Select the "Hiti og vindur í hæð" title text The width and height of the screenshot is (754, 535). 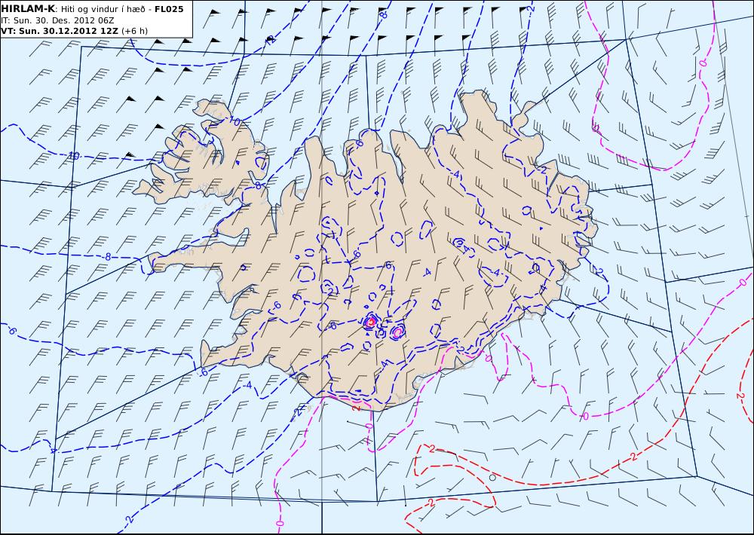point(102,9)
